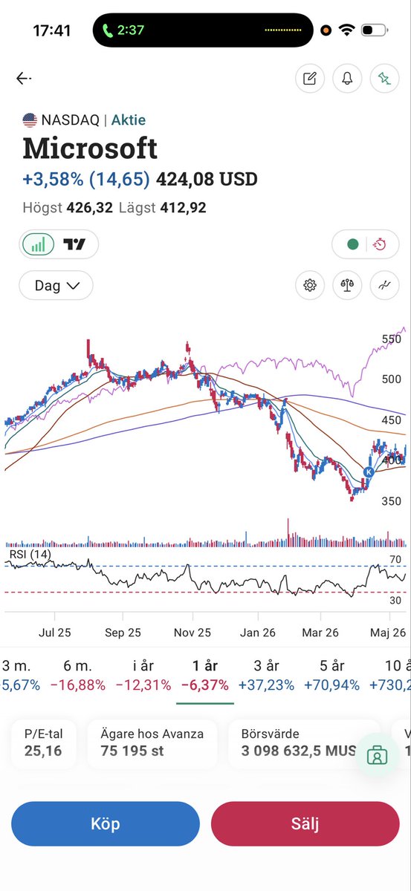Switch to TradingView chart mode

coord(74,244)
